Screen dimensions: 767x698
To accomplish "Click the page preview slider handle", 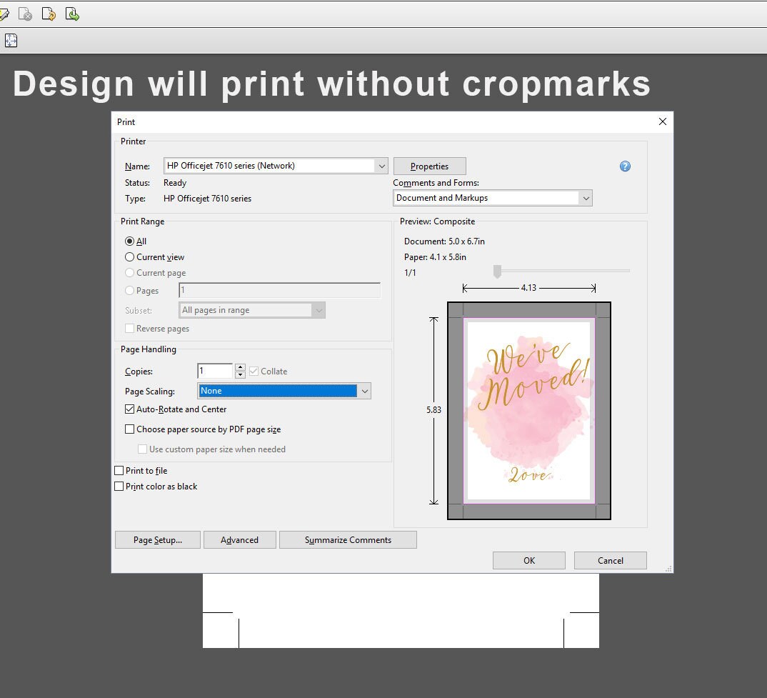I will [498, 271].
